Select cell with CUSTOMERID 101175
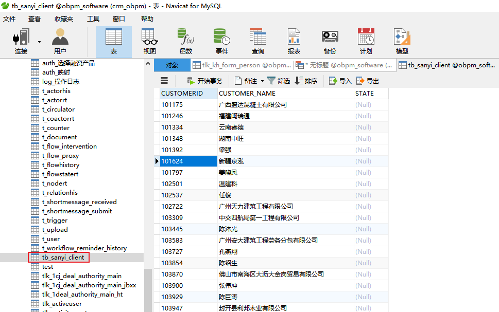 pyautogui.click(x=188, y=104)
